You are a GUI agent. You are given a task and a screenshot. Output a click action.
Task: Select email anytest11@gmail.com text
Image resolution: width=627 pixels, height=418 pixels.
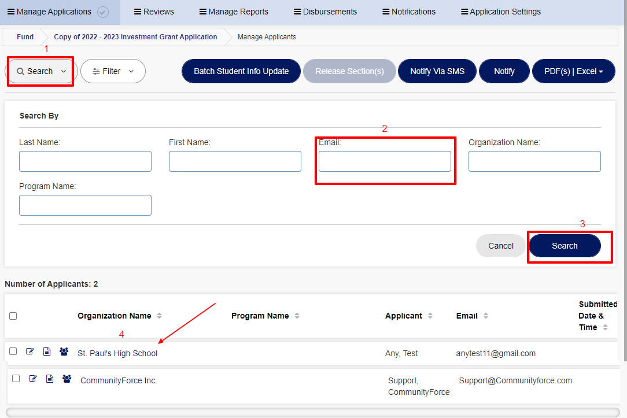[496, 353]
